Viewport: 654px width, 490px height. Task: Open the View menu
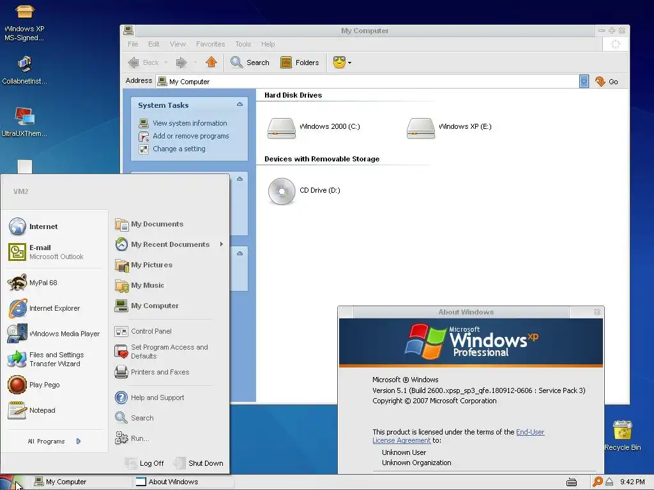[x=178, y=44]
